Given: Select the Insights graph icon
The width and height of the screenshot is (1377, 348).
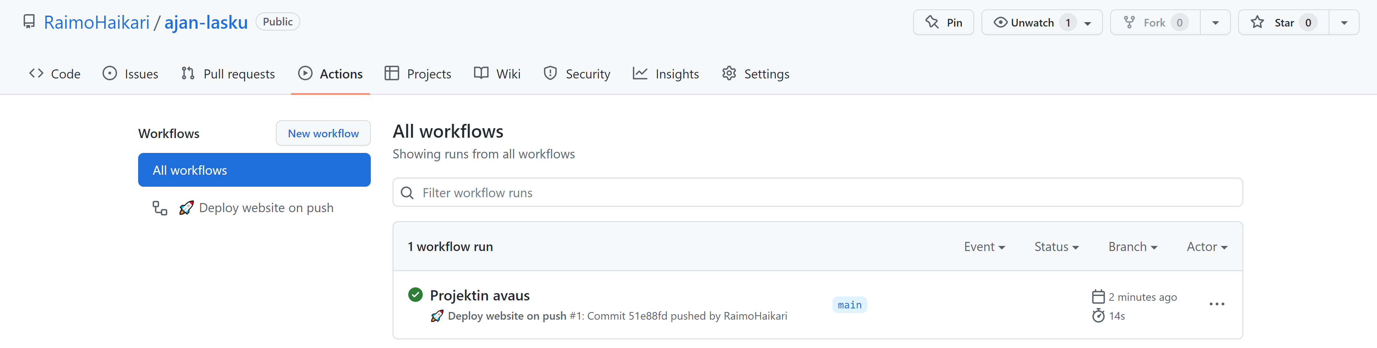Looking at the screenshot, I should tap(640, 73).
